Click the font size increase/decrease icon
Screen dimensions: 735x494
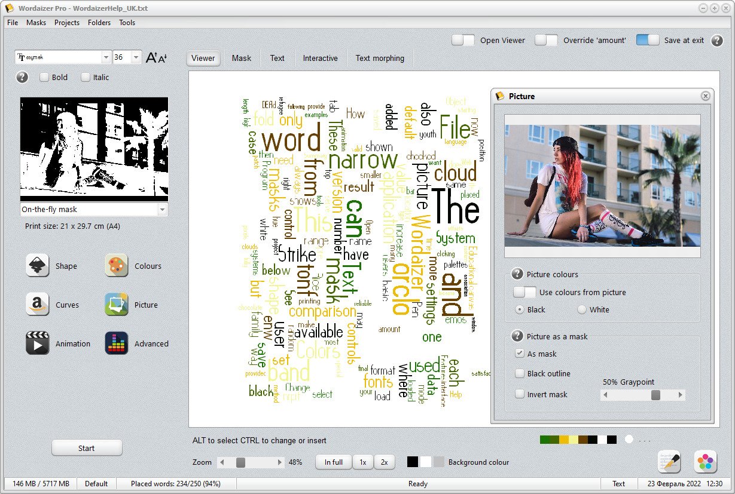pos(156,57)
